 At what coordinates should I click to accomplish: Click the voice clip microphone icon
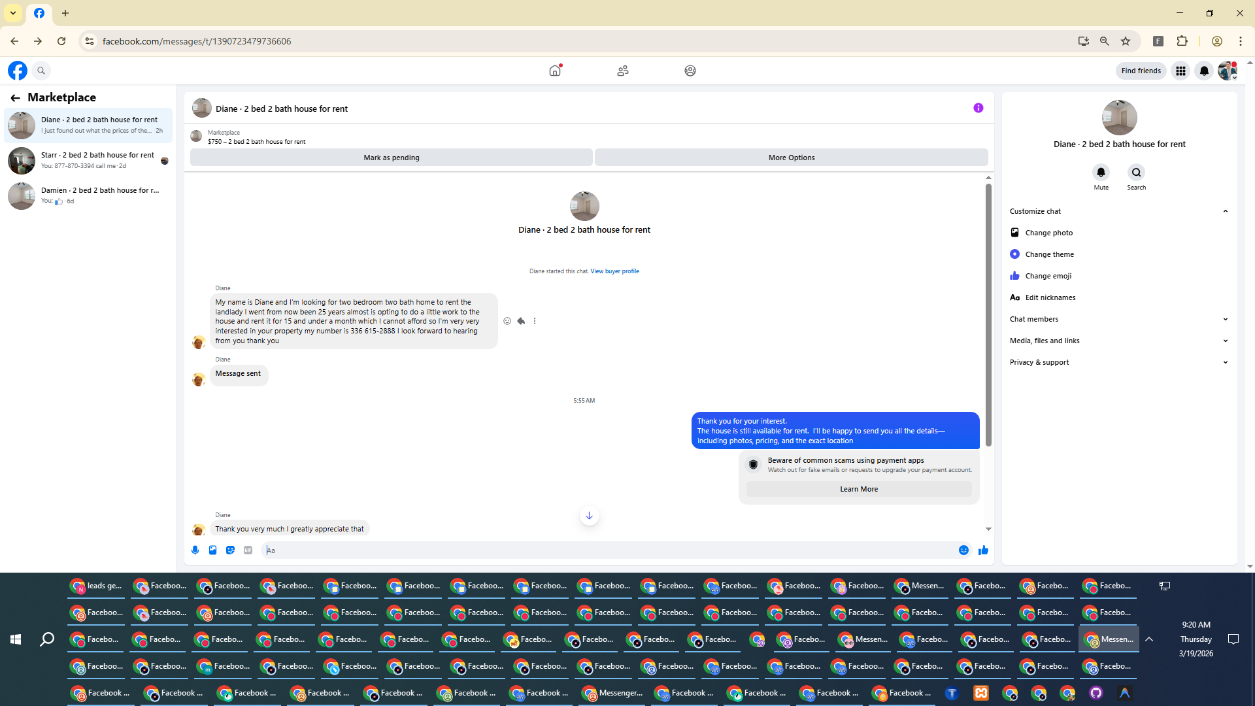tap(195, 550)
